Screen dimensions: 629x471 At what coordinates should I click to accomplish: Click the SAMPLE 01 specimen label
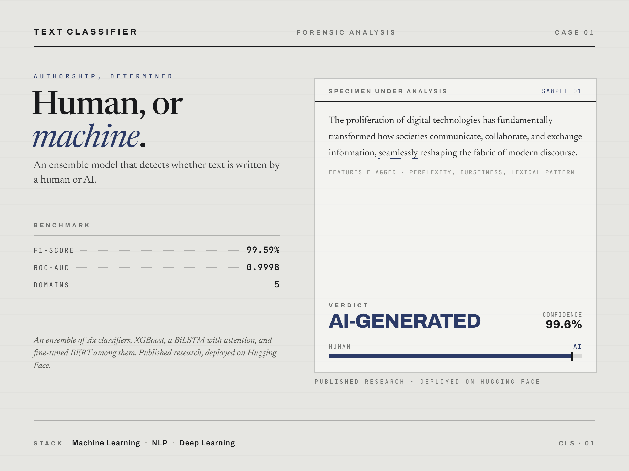(562, 91)
